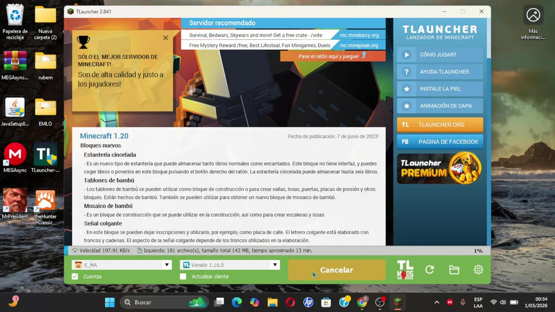Select the mc.mineberry.org server address
The image size is (555, 312).
[359, 35]
